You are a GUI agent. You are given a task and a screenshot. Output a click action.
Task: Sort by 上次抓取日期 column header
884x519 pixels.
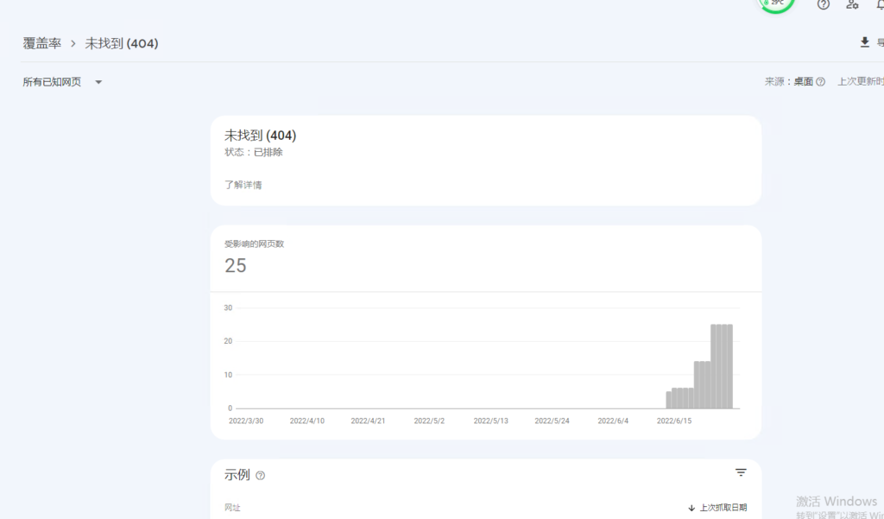pos(723,508)
